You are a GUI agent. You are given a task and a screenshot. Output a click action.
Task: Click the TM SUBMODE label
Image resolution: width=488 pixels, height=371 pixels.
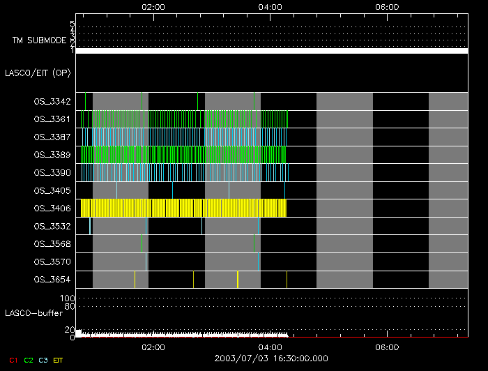pyautogui.click(x=40, y=40)
